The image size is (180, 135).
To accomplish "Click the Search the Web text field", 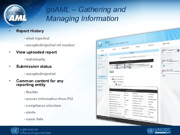I will [x=170, y=72].
